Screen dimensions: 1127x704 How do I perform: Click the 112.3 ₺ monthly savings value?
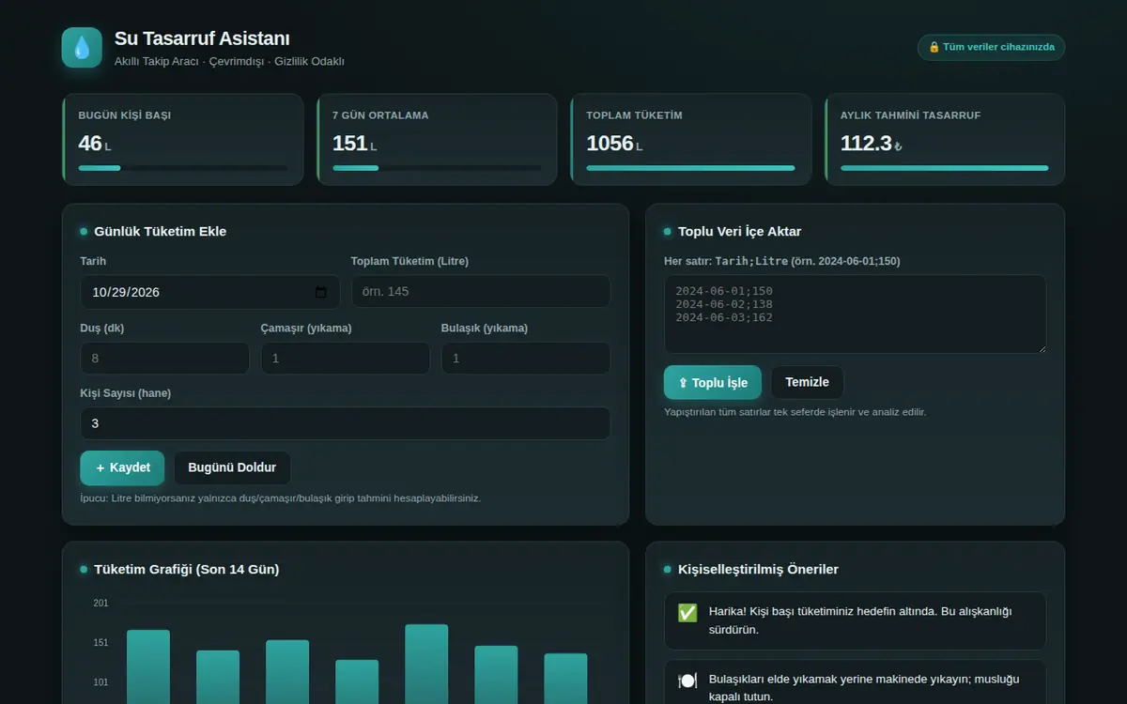(x=872, y=144)
